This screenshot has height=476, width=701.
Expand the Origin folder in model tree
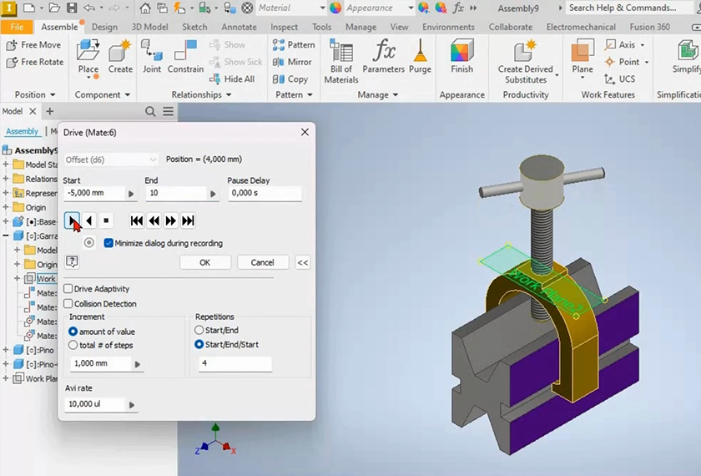pyautogui.click(x=6, y=207)
